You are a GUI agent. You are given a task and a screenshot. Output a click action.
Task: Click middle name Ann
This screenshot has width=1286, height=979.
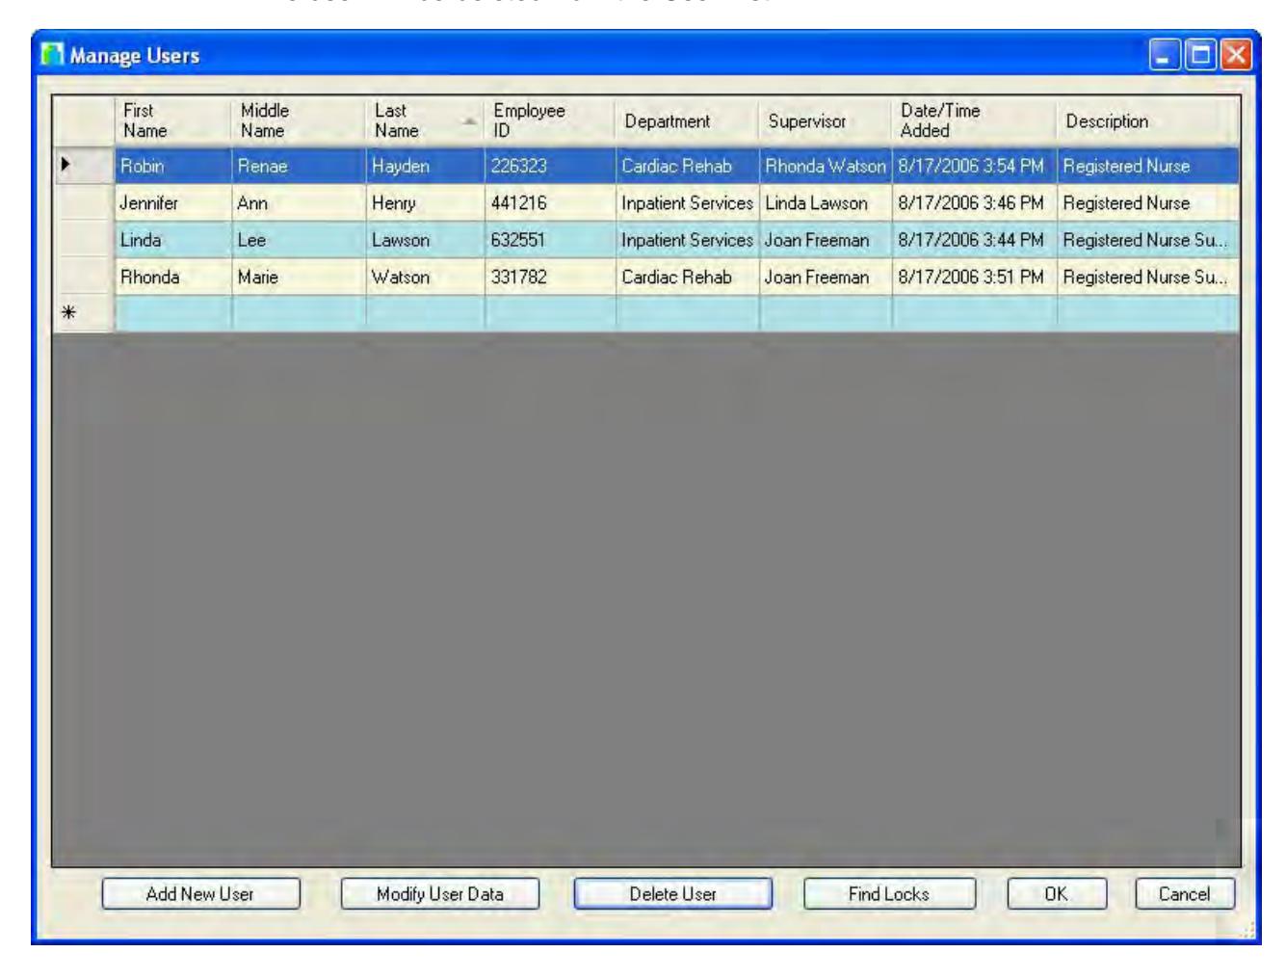pos(300,203)
